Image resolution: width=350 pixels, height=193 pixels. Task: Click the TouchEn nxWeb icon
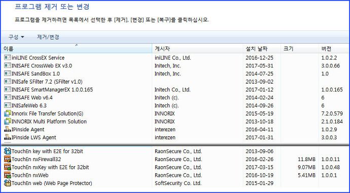pyautogui.click(x=8, y=175)
